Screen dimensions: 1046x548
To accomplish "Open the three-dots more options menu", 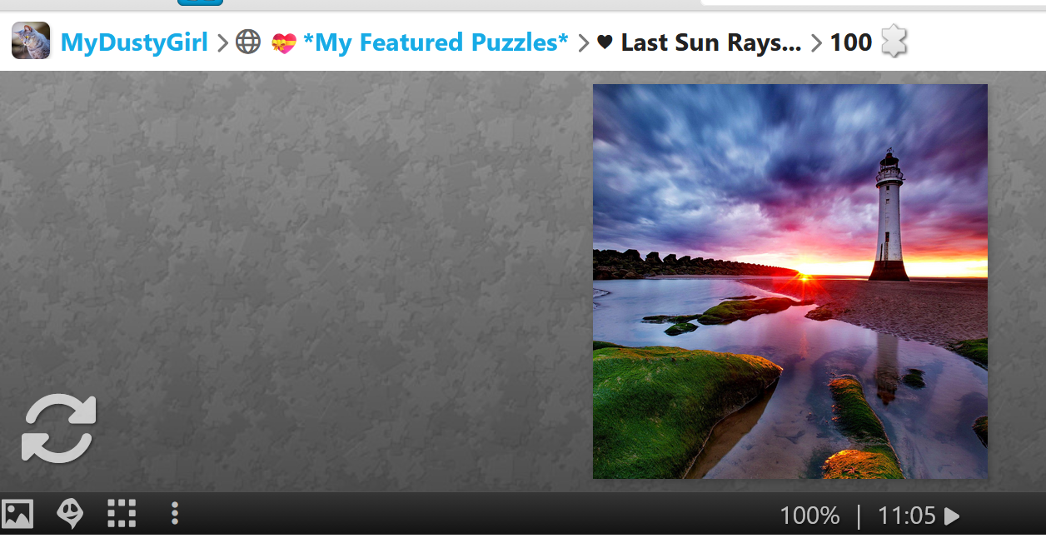I will pos(174,513).
